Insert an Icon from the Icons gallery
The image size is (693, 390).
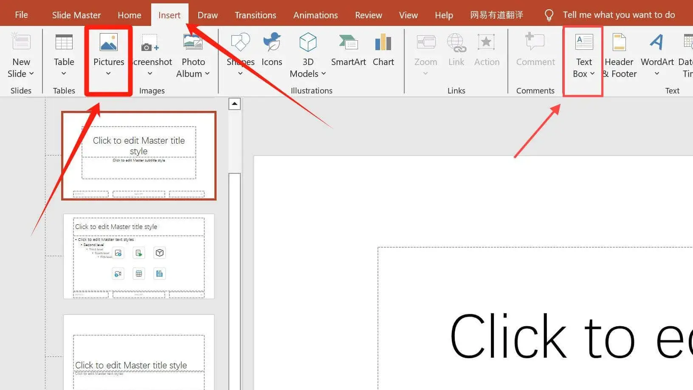click(x=272, y=51)
